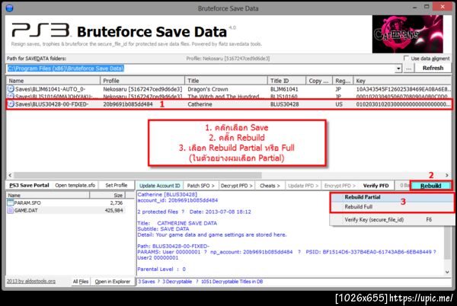Open the Decrypt PFD > menu
Screen dimensions: 457x306
click(237, 186)
